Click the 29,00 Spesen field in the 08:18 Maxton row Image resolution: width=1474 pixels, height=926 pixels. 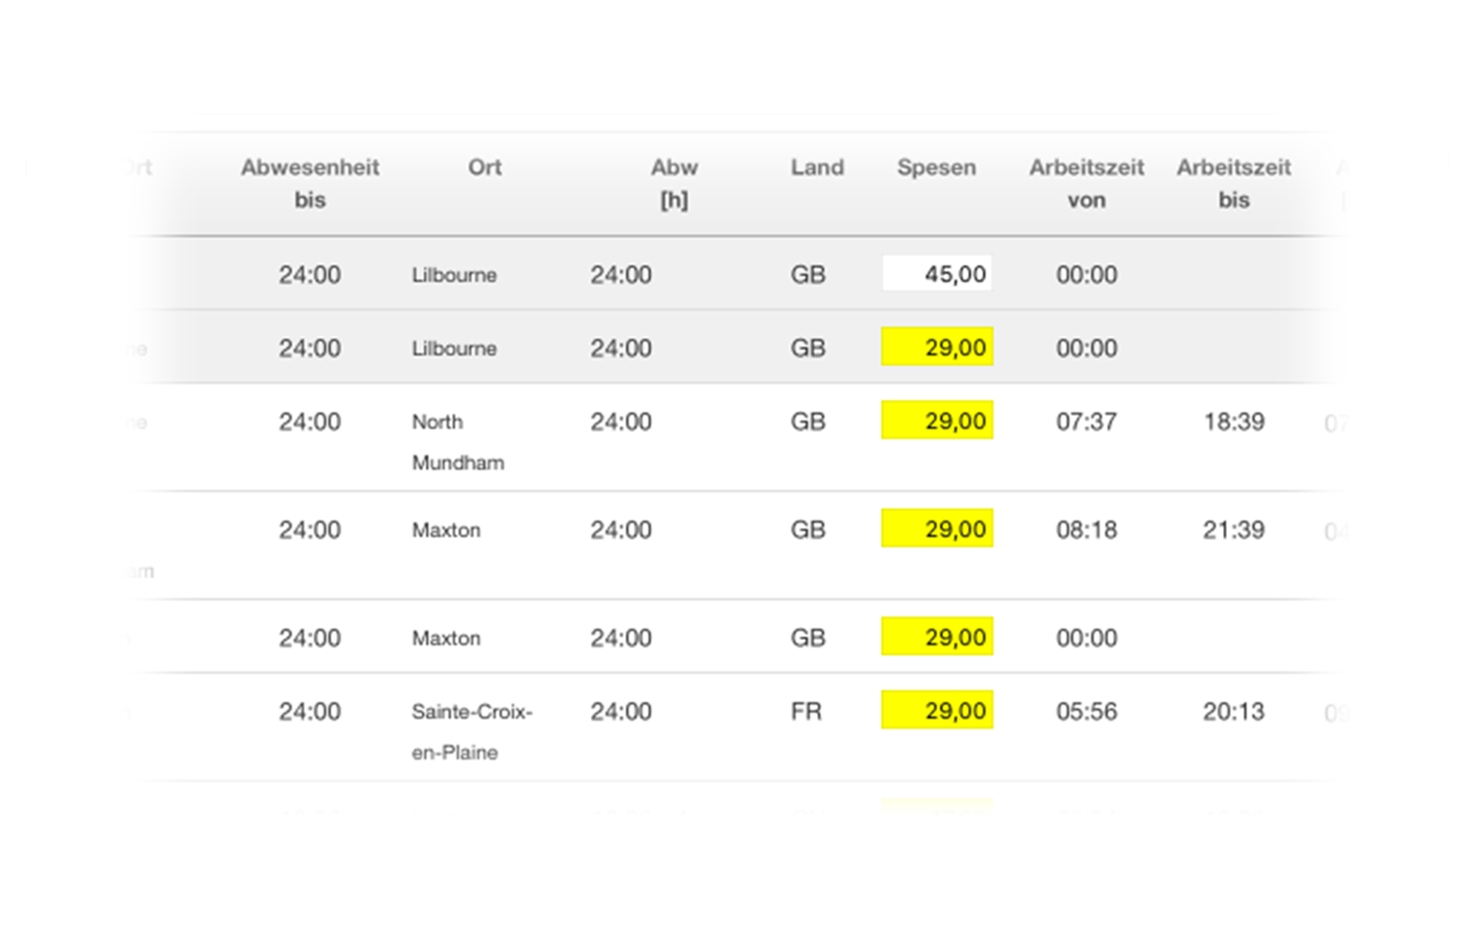coord(937,528)
